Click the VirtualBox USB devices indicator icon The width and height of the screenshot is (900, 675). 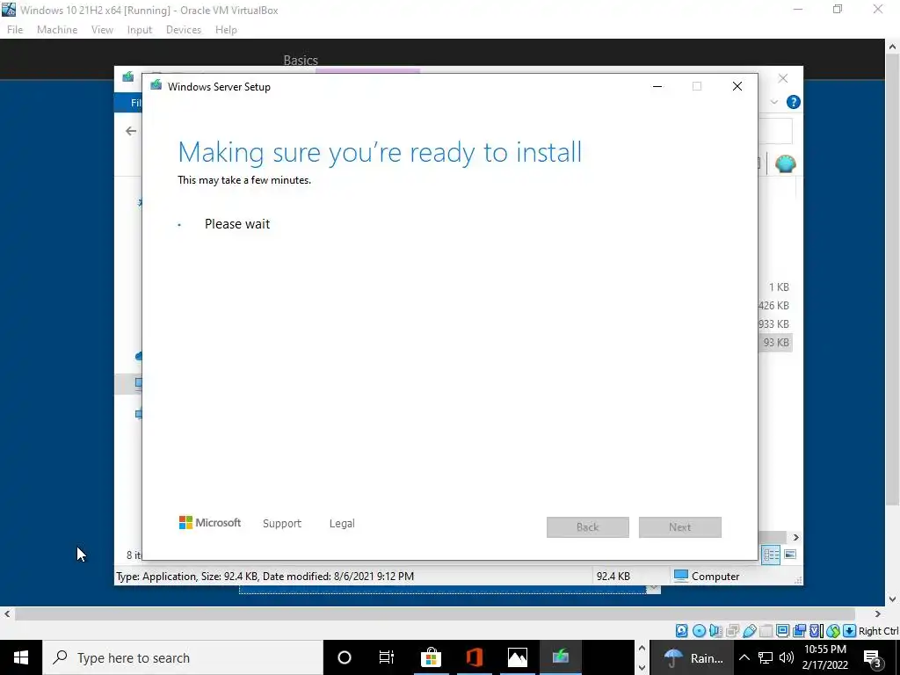(749, 631)
